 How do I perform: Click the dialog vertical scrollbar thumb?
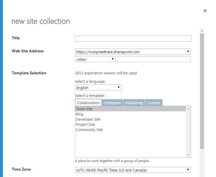(x=202, y=90)
